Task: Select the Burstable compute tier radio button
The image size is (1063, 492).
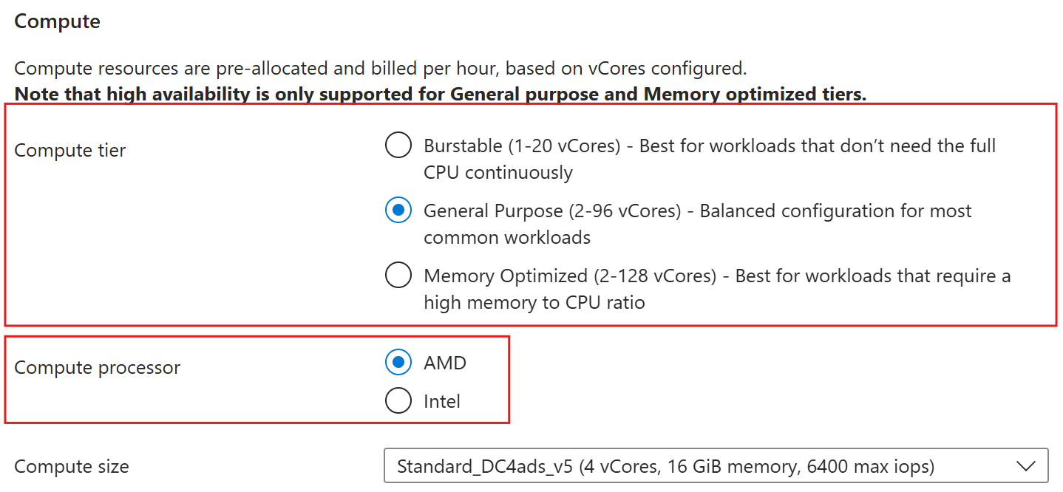Action: tap(398, 146)
